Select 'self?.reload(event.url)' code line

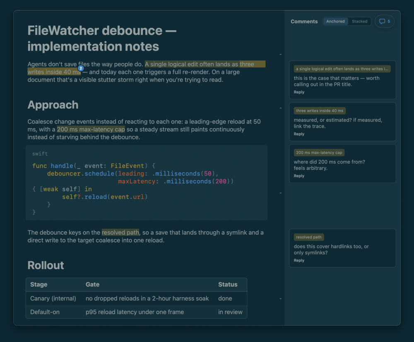(x=105, y=197)
